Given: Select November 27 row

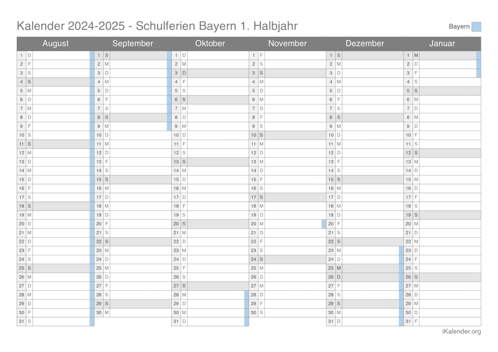Looking at the screenshot, I should pyautogui.click(x=287, y=286).
